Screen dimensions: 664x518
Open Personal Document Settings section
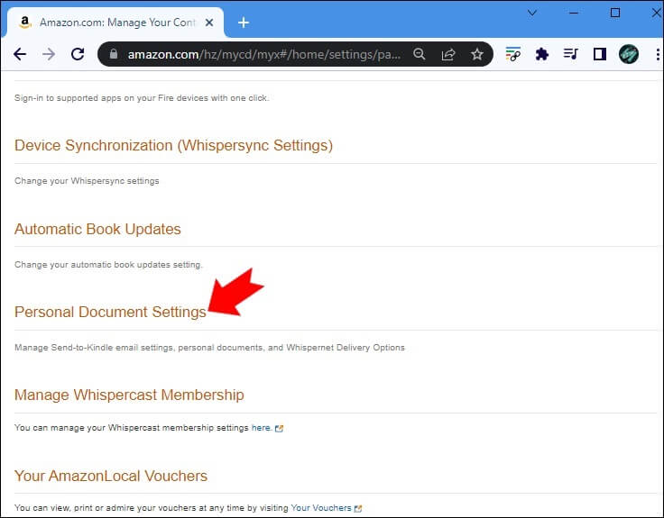pyautogui.click(x=110, y=312)
